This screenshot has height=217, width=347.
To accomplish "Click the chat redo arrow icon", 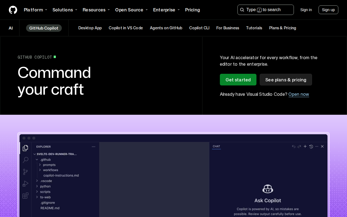I will (x=299, y=146).
